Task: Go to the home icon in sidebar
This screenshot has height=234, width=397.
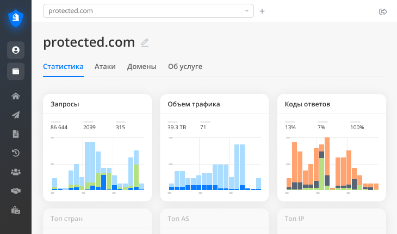Action: pyautogui.click(x=15, y=96)
